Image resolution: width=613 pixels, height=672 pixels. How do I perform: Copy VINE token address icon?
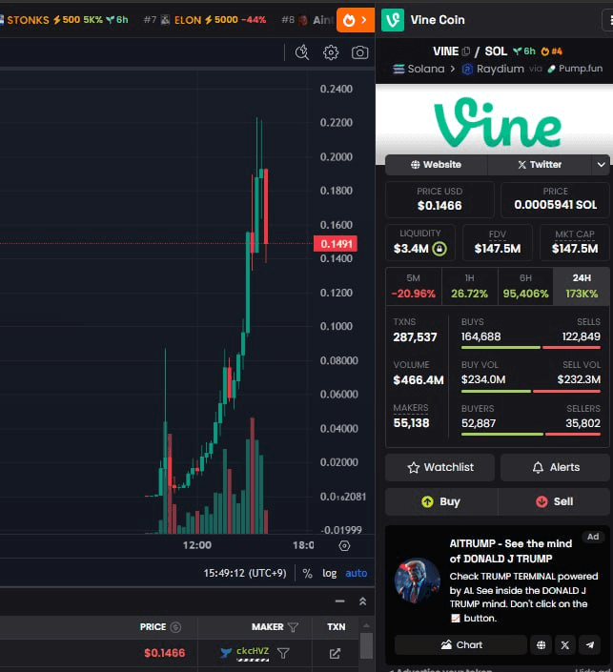[x=466, y=51]
